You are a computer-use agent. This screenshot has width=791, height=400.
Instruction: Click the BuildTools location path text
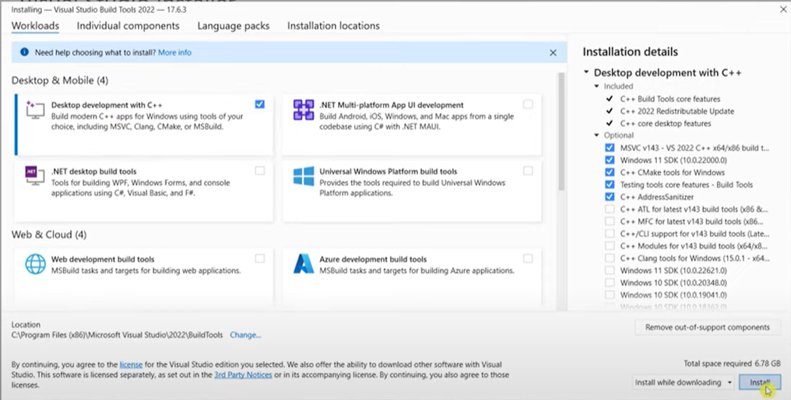pyautogui.click(x=117, y=335)
